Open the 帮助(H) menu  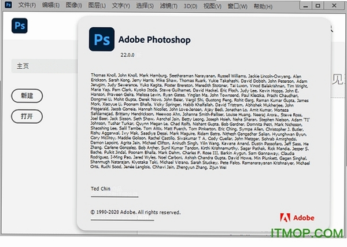(263, 6)
